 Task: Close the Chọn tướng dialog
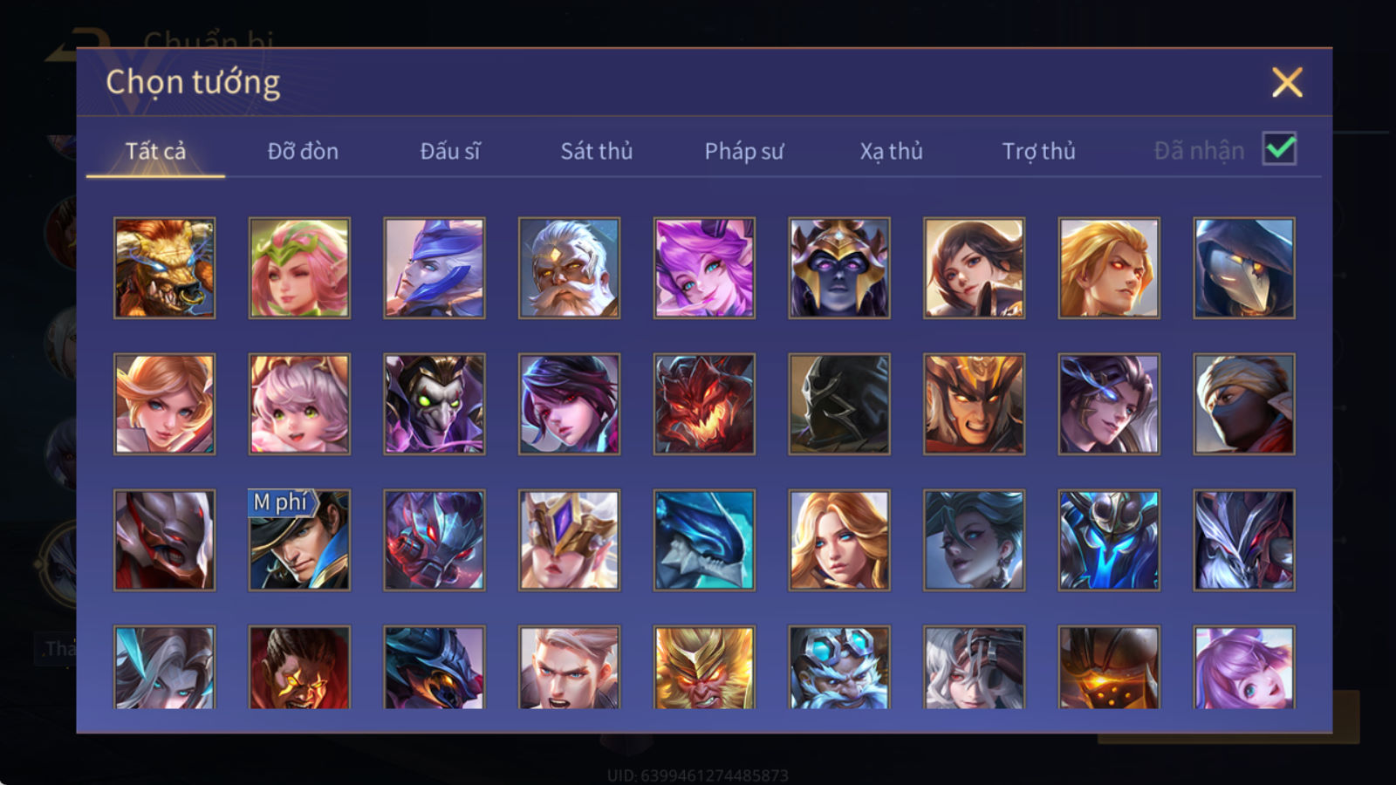click(x=1287, y=82)
